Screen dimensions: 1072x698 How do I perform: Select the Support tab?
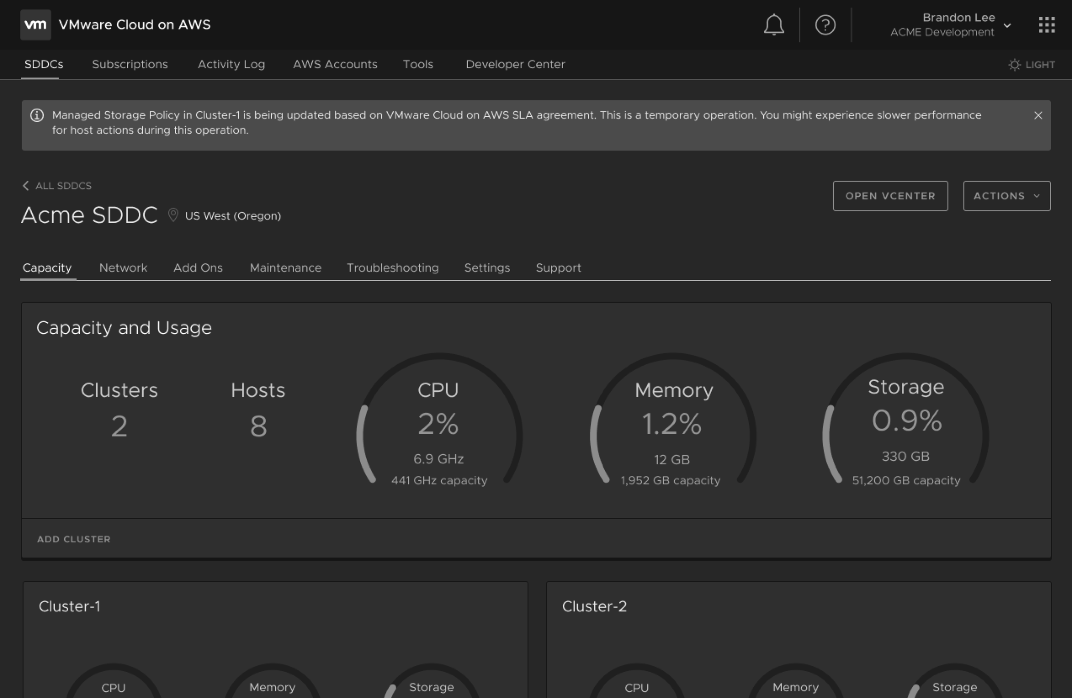click(x=558, y=268)
